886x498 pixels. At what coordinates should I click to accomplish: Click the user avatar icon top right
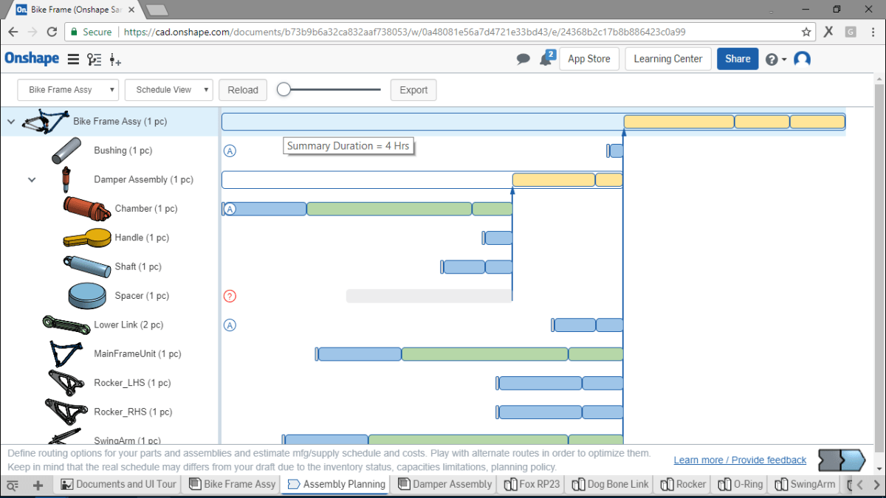(802, 59)
